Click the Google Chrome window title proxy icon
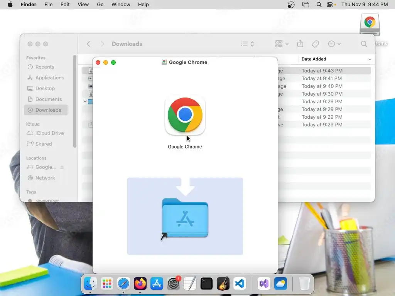Image resolution: width=395 pixels, height=296 pixels. (164, 62)
